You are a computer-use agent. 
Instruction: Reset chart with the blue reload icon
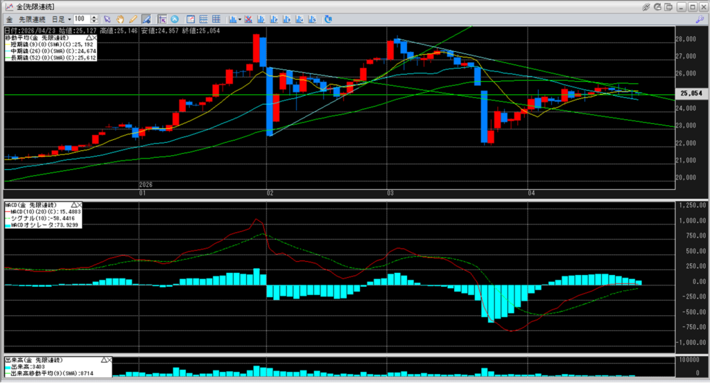328,19
